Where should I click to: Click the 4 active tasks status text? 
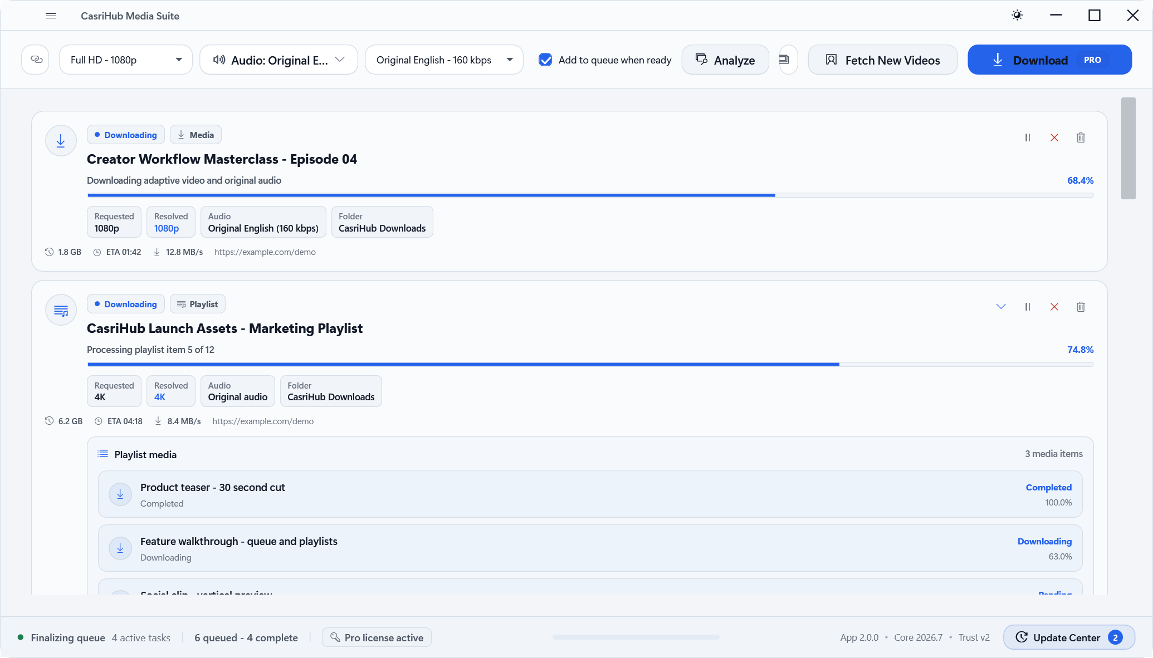coord(141,637)
